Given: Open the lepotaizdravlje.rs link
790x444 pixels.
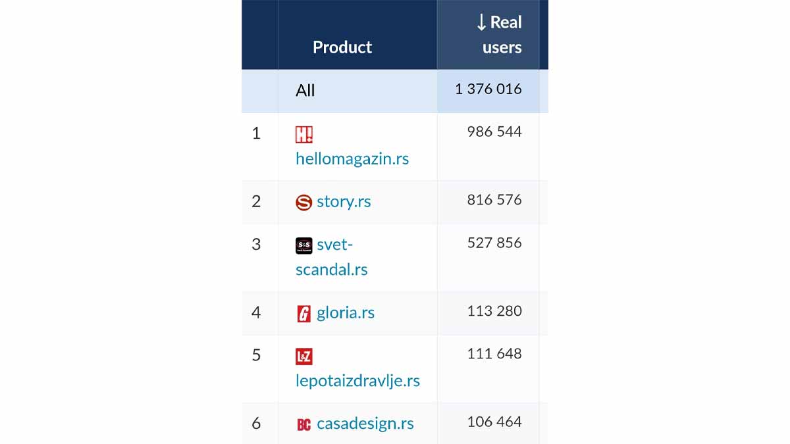Looking at the screenshot, I should pos(357,380).
